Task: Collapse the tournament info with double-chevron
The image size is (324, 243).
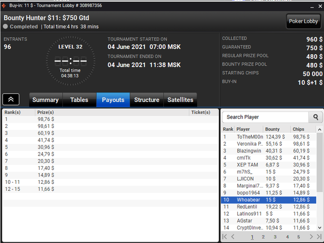Action: click(x=11, y=100)
